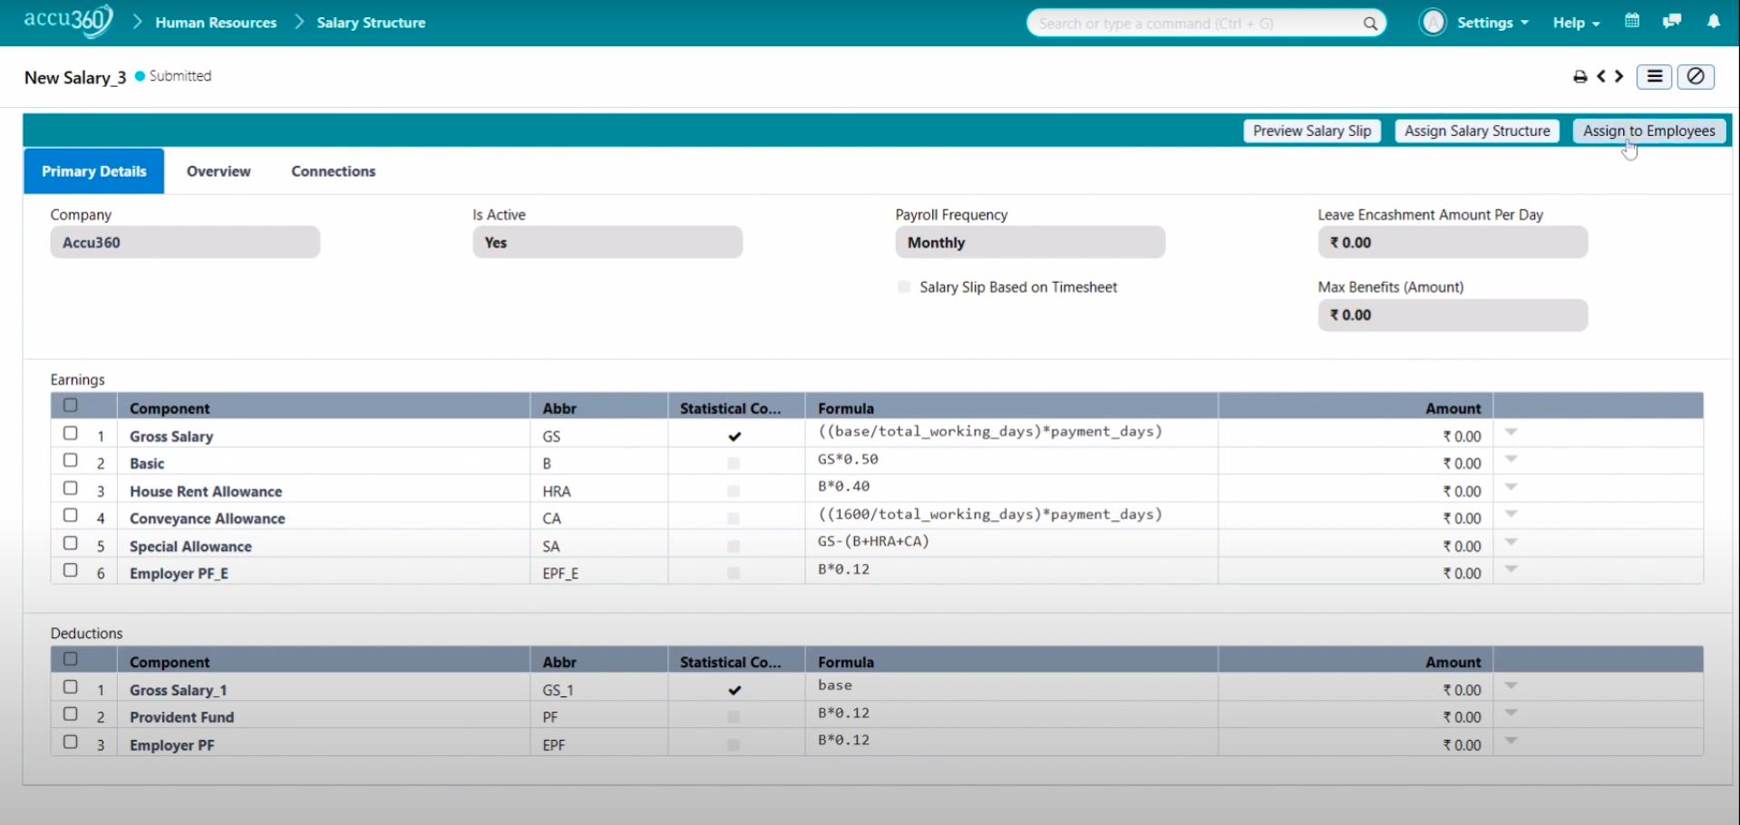Click the Submitted status indicator
Image resolution: width=1740 pixels, height=825 pixels.
coord(173,76)
